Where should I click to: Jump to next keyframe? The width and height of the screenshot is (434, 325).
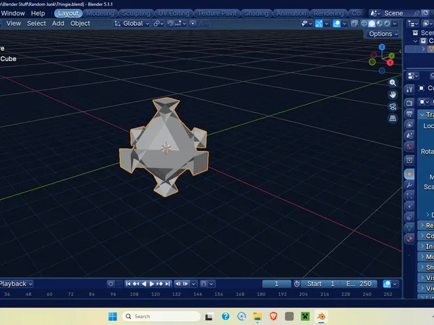[160, 284]
